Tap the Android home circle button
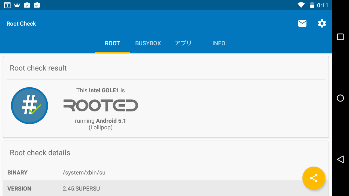 [340, 98]
